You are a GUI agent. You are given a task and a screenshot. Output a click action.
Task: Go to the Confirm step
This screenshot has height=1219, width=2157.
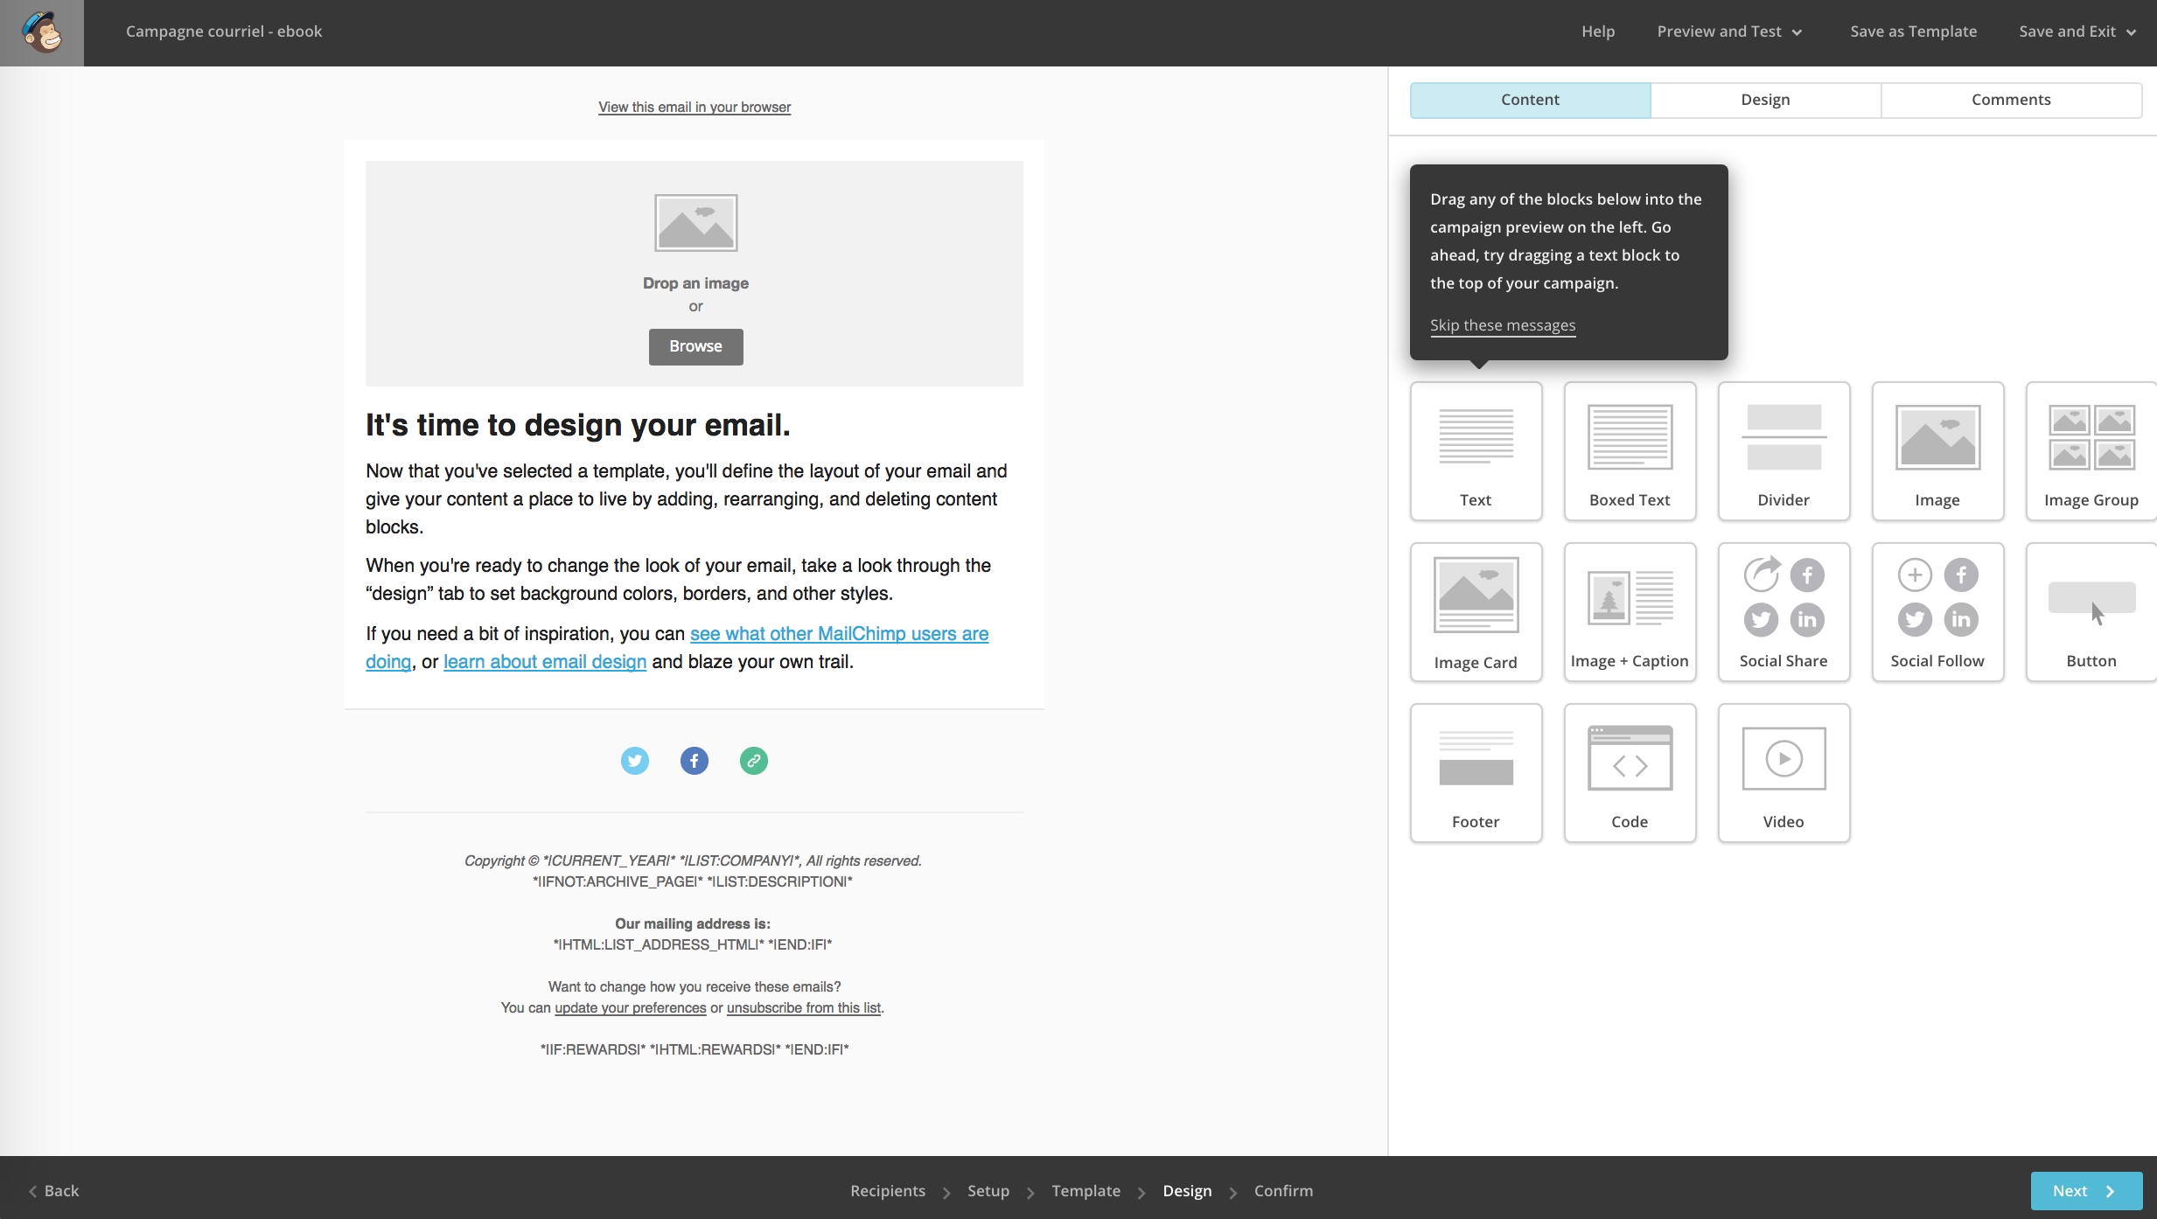(x=1283, y=1190)
